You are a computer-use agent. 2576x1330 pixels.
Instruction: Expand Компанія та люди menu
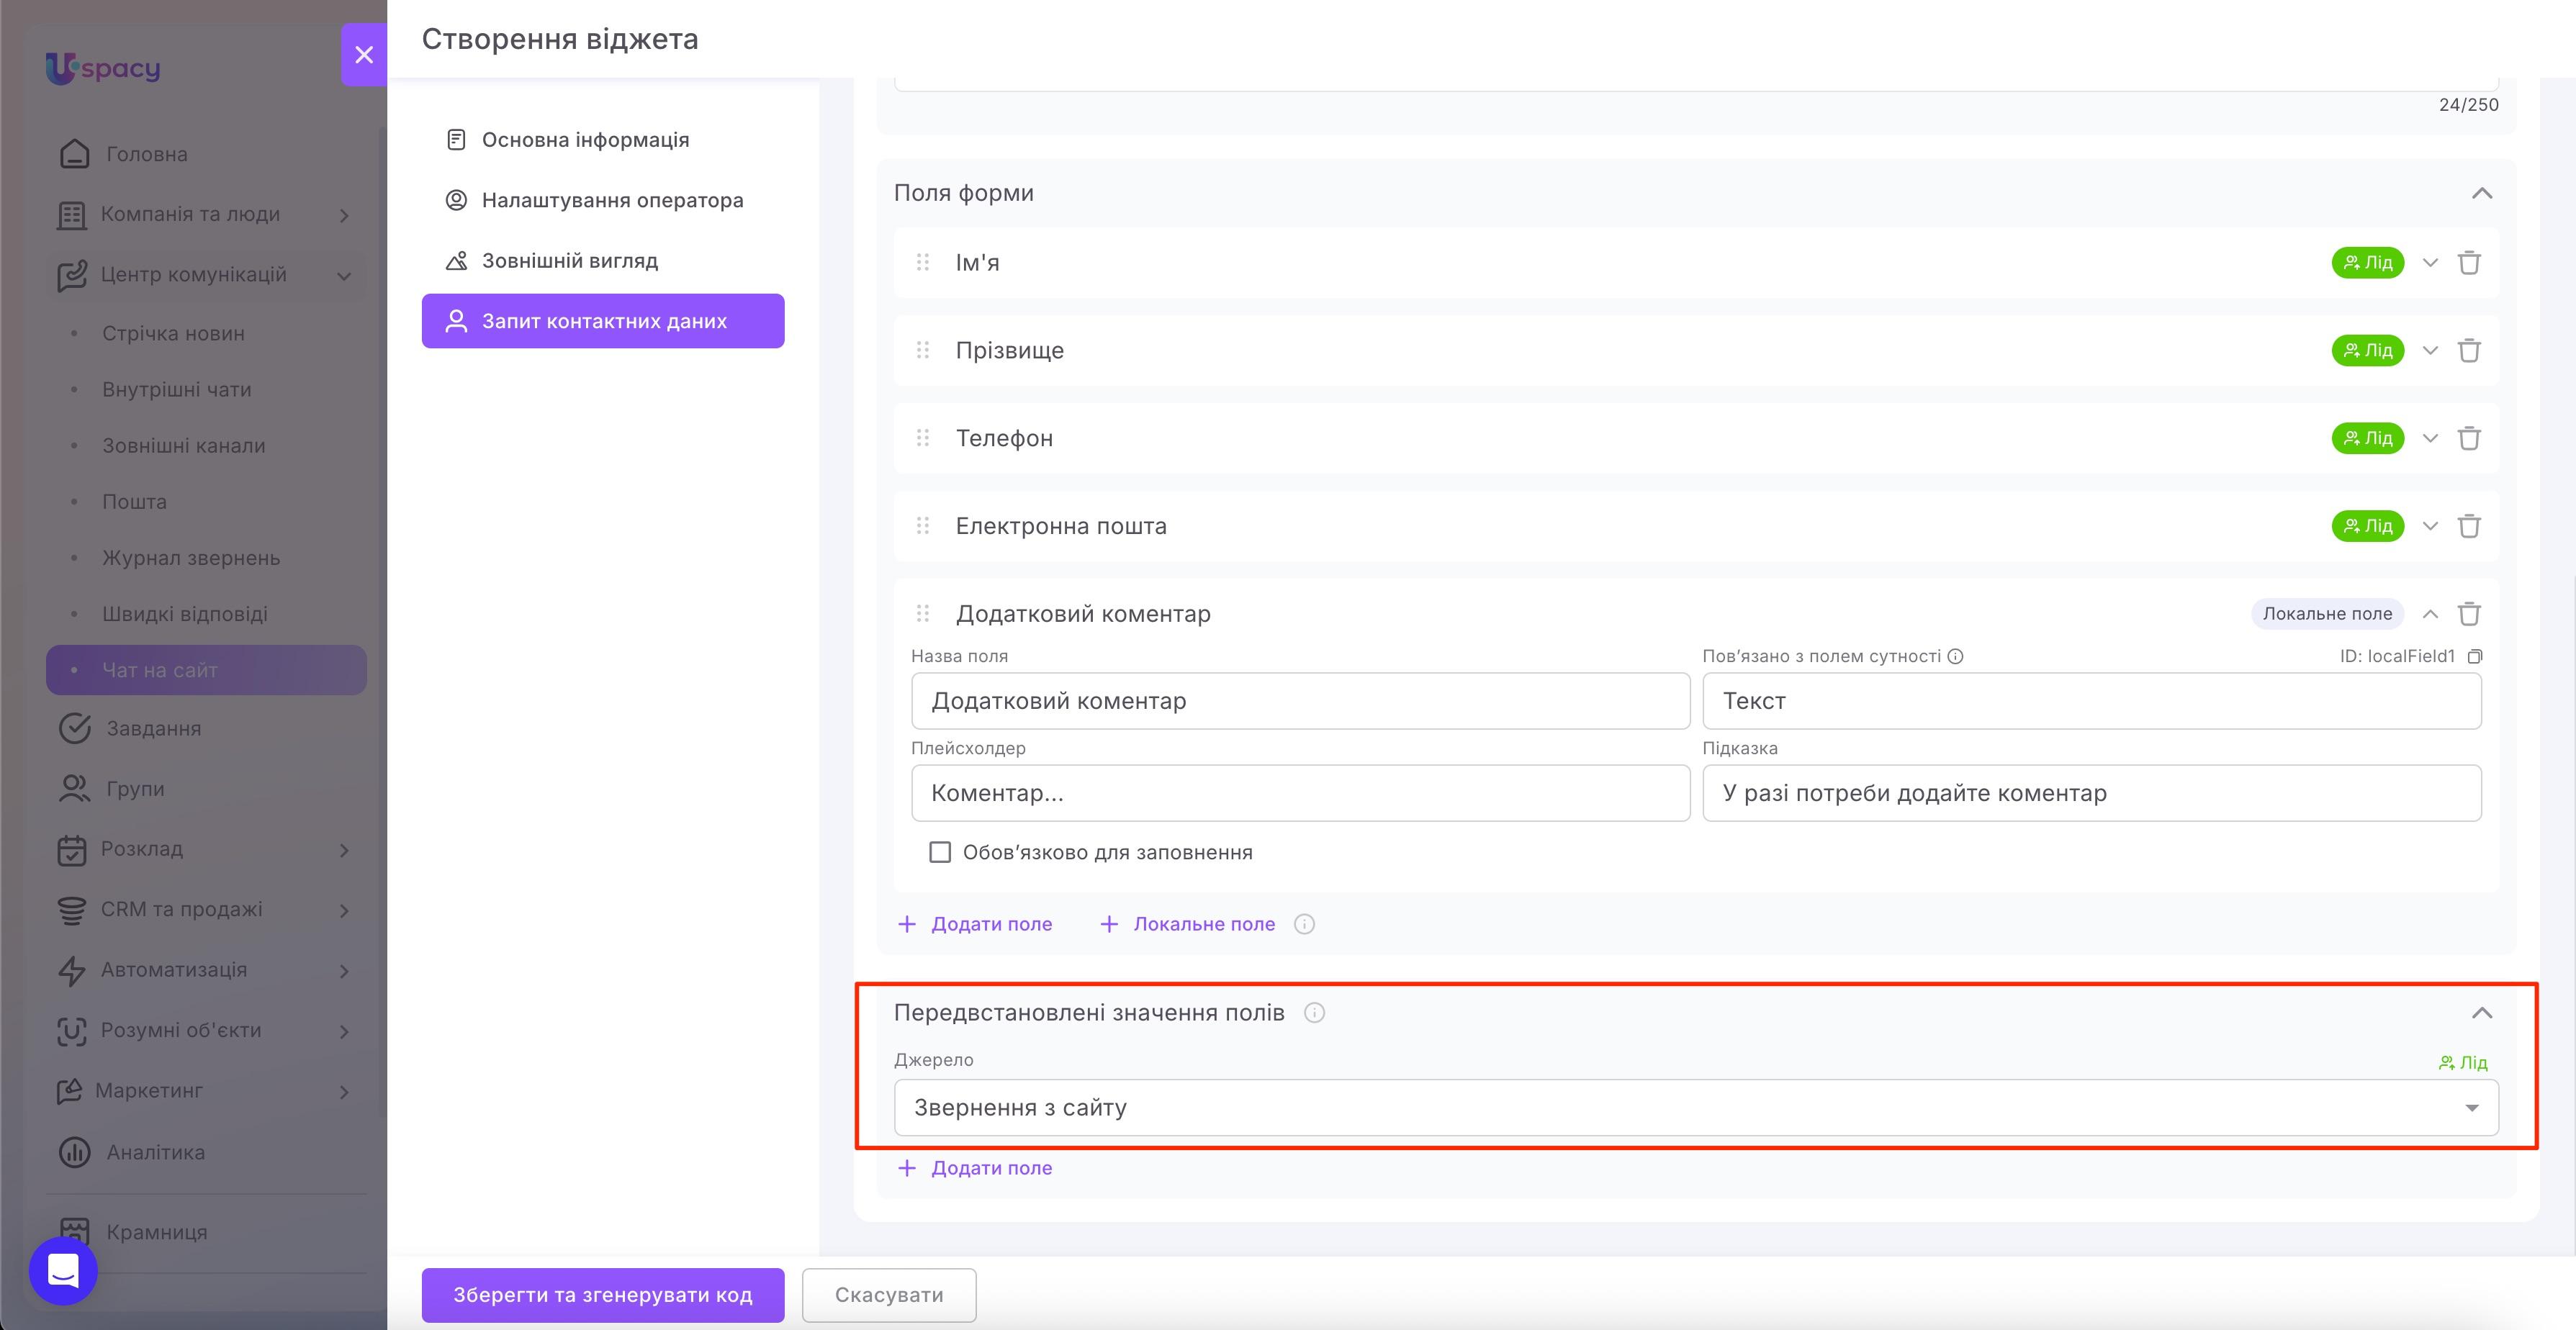point(344,215)
